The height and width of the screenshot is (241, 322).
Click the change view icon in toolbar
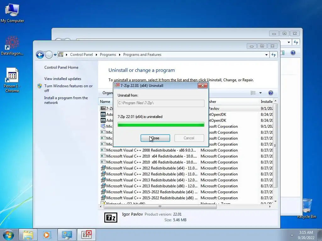tap(253, 93)
